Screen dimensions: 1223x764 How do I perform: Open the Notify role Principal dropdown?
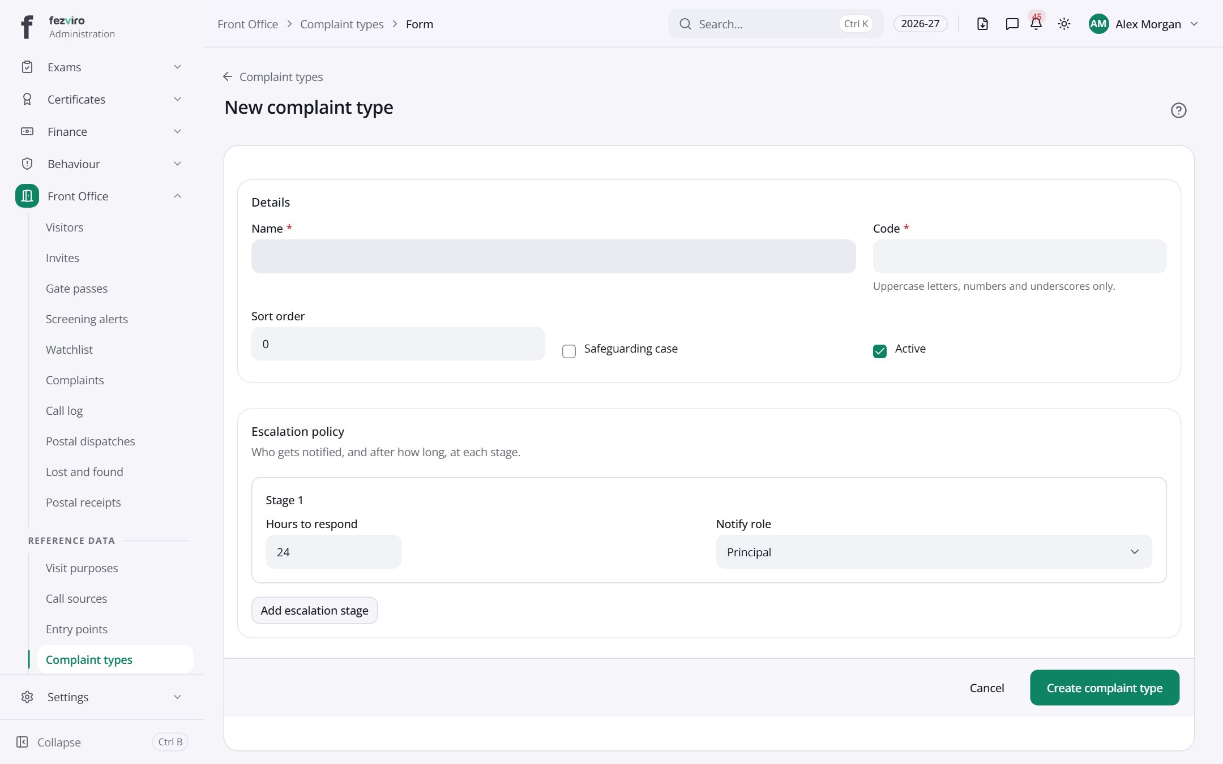click(934, 552)
